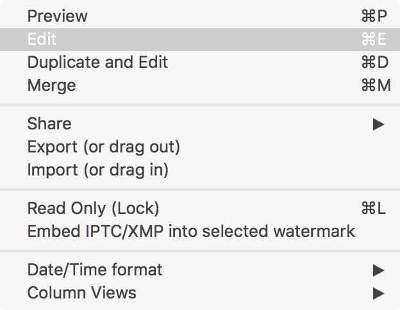Select Merge from the context menu
The image size is (400, 310).
coord(51,85)
